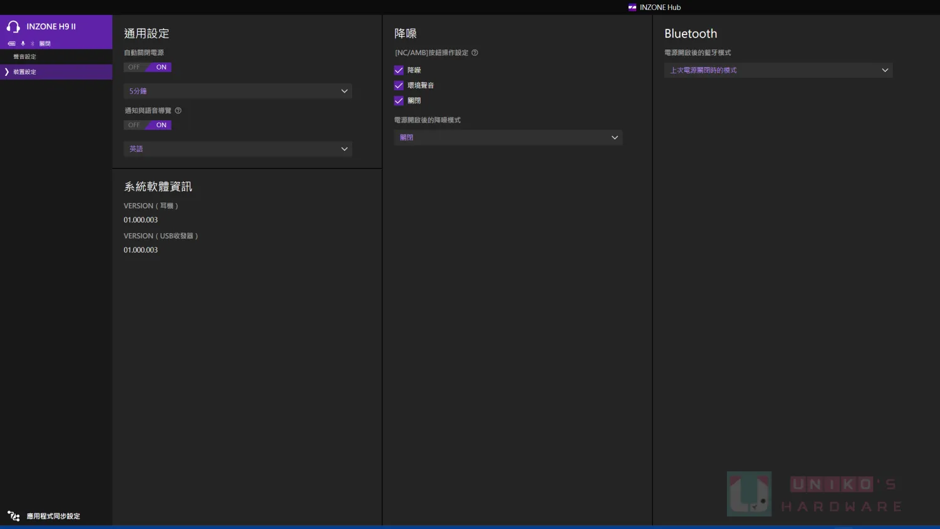Switch to the 聲音設定 sidebar tab
Viewport: 940px width, 529px height.
tap(25, 57)
